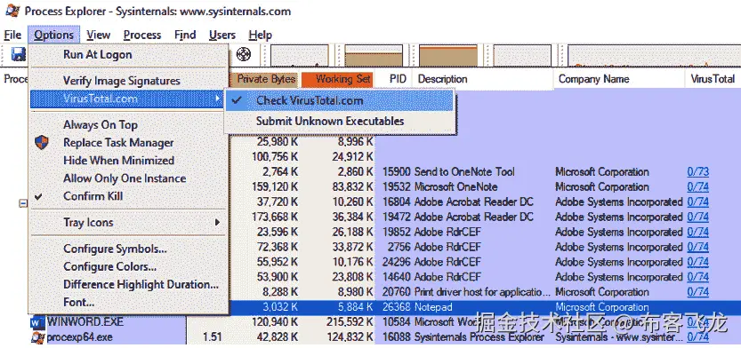Click Print driver host for applicatio... description
The width and height of the screenshot is (741, 348).
pyautogui.click(x=482, y=292)
